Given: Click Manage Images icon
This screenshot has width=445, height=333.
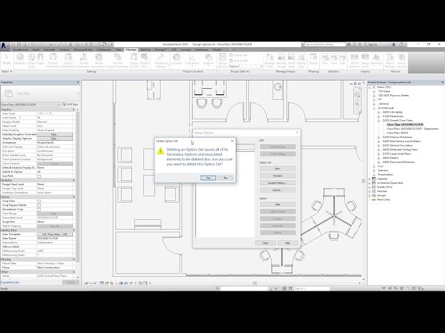Looking at the screenshot, I should tap(281, 60).
